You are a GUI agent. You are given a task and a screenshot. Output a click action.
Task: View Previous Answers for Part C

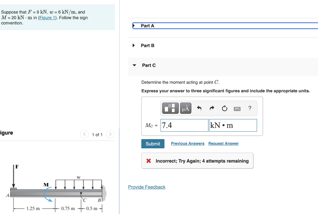click(188, 143)
